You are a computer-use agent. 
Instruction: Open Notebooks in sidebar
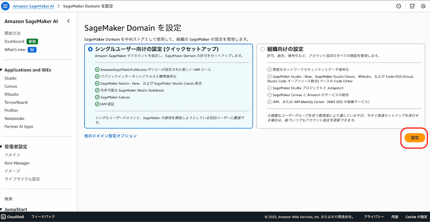pyautogui.click(x=14, y=119)
